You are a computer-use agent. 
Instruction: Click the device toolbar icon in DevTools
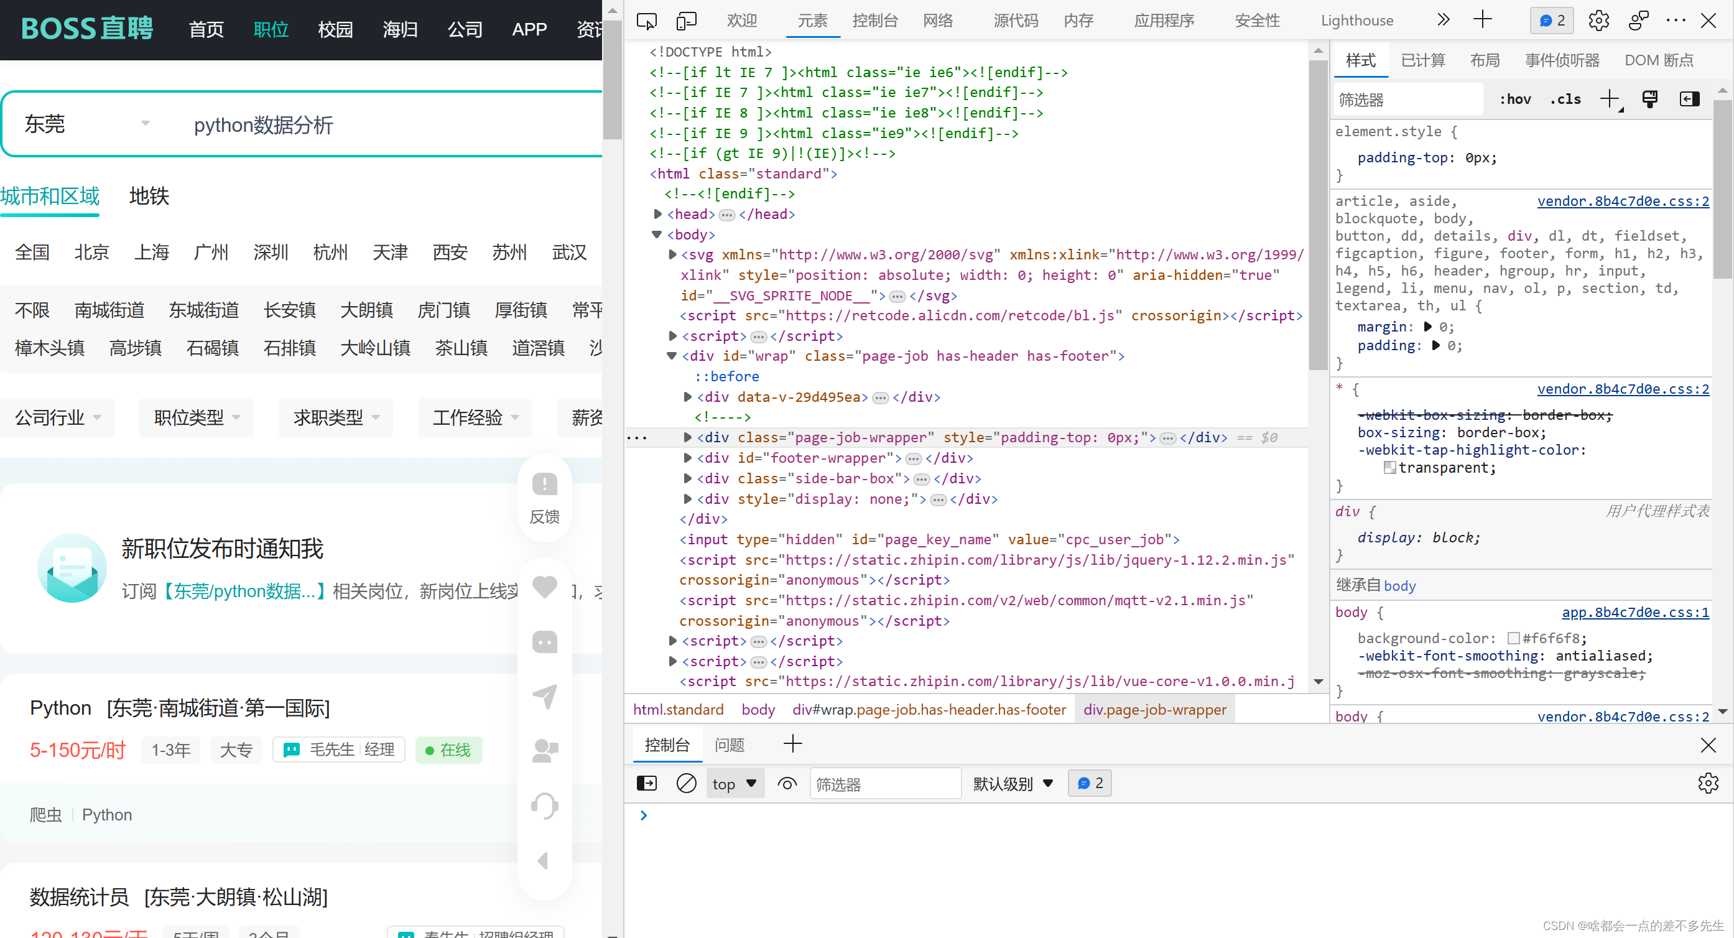pyautogui.click(x=686, y=20)
